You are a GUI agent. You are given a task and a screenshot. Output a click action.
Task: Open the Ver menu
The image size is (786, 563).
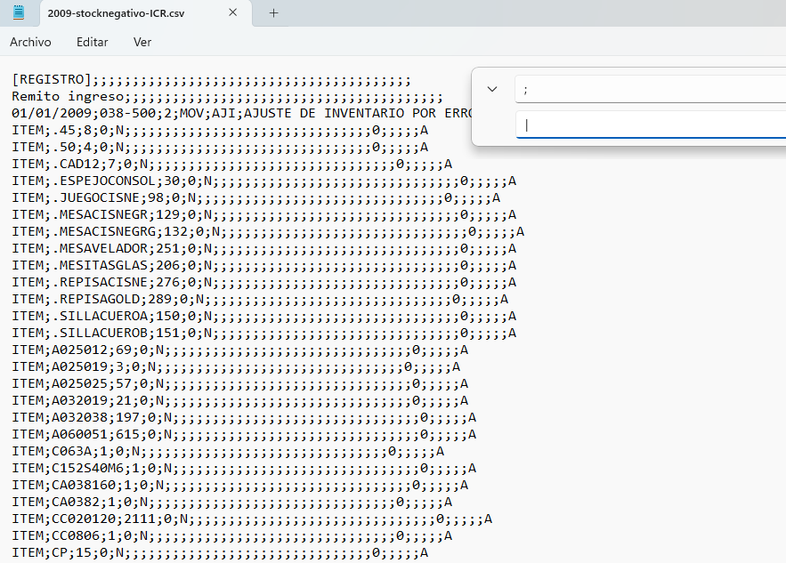pos(142,42)
